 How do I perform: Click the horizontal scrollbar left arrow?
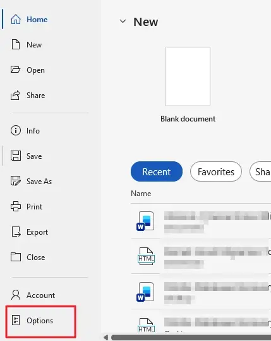pos(105,338)
